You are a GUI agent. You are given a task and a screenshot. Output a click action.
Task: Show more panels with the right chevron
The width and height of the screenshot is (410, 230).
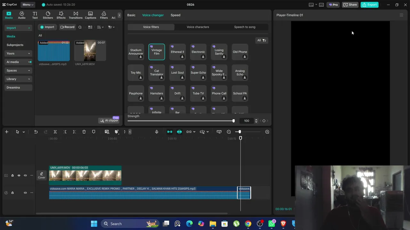pos(119,15)
